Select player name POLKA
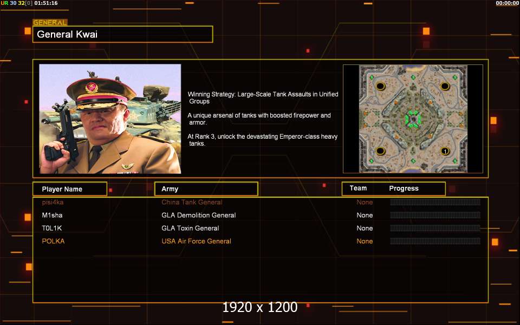The height and width of the screenshot is (325, 520). pyautogui.click(x=53, y=241)
